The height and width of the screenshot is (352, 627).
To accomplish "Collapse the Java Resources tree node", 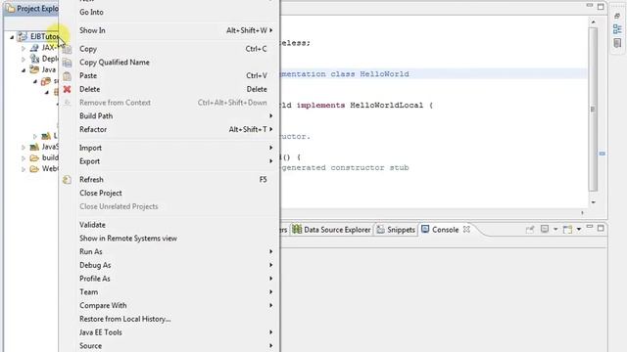I will [24, 70].
